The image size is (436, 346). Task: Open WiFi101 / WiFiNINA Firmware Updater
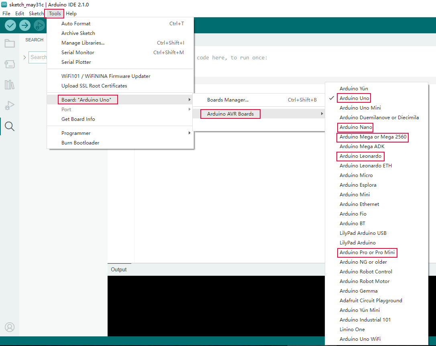pyautogui.click(x=120, y=76)
